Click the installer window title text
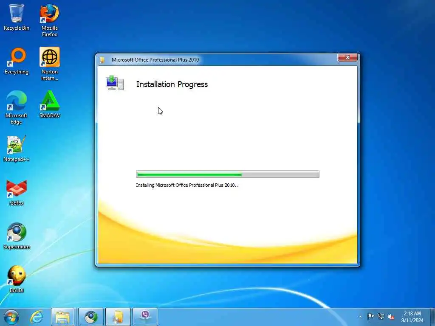This screenshot has height=326, width=435. (155, 60)
